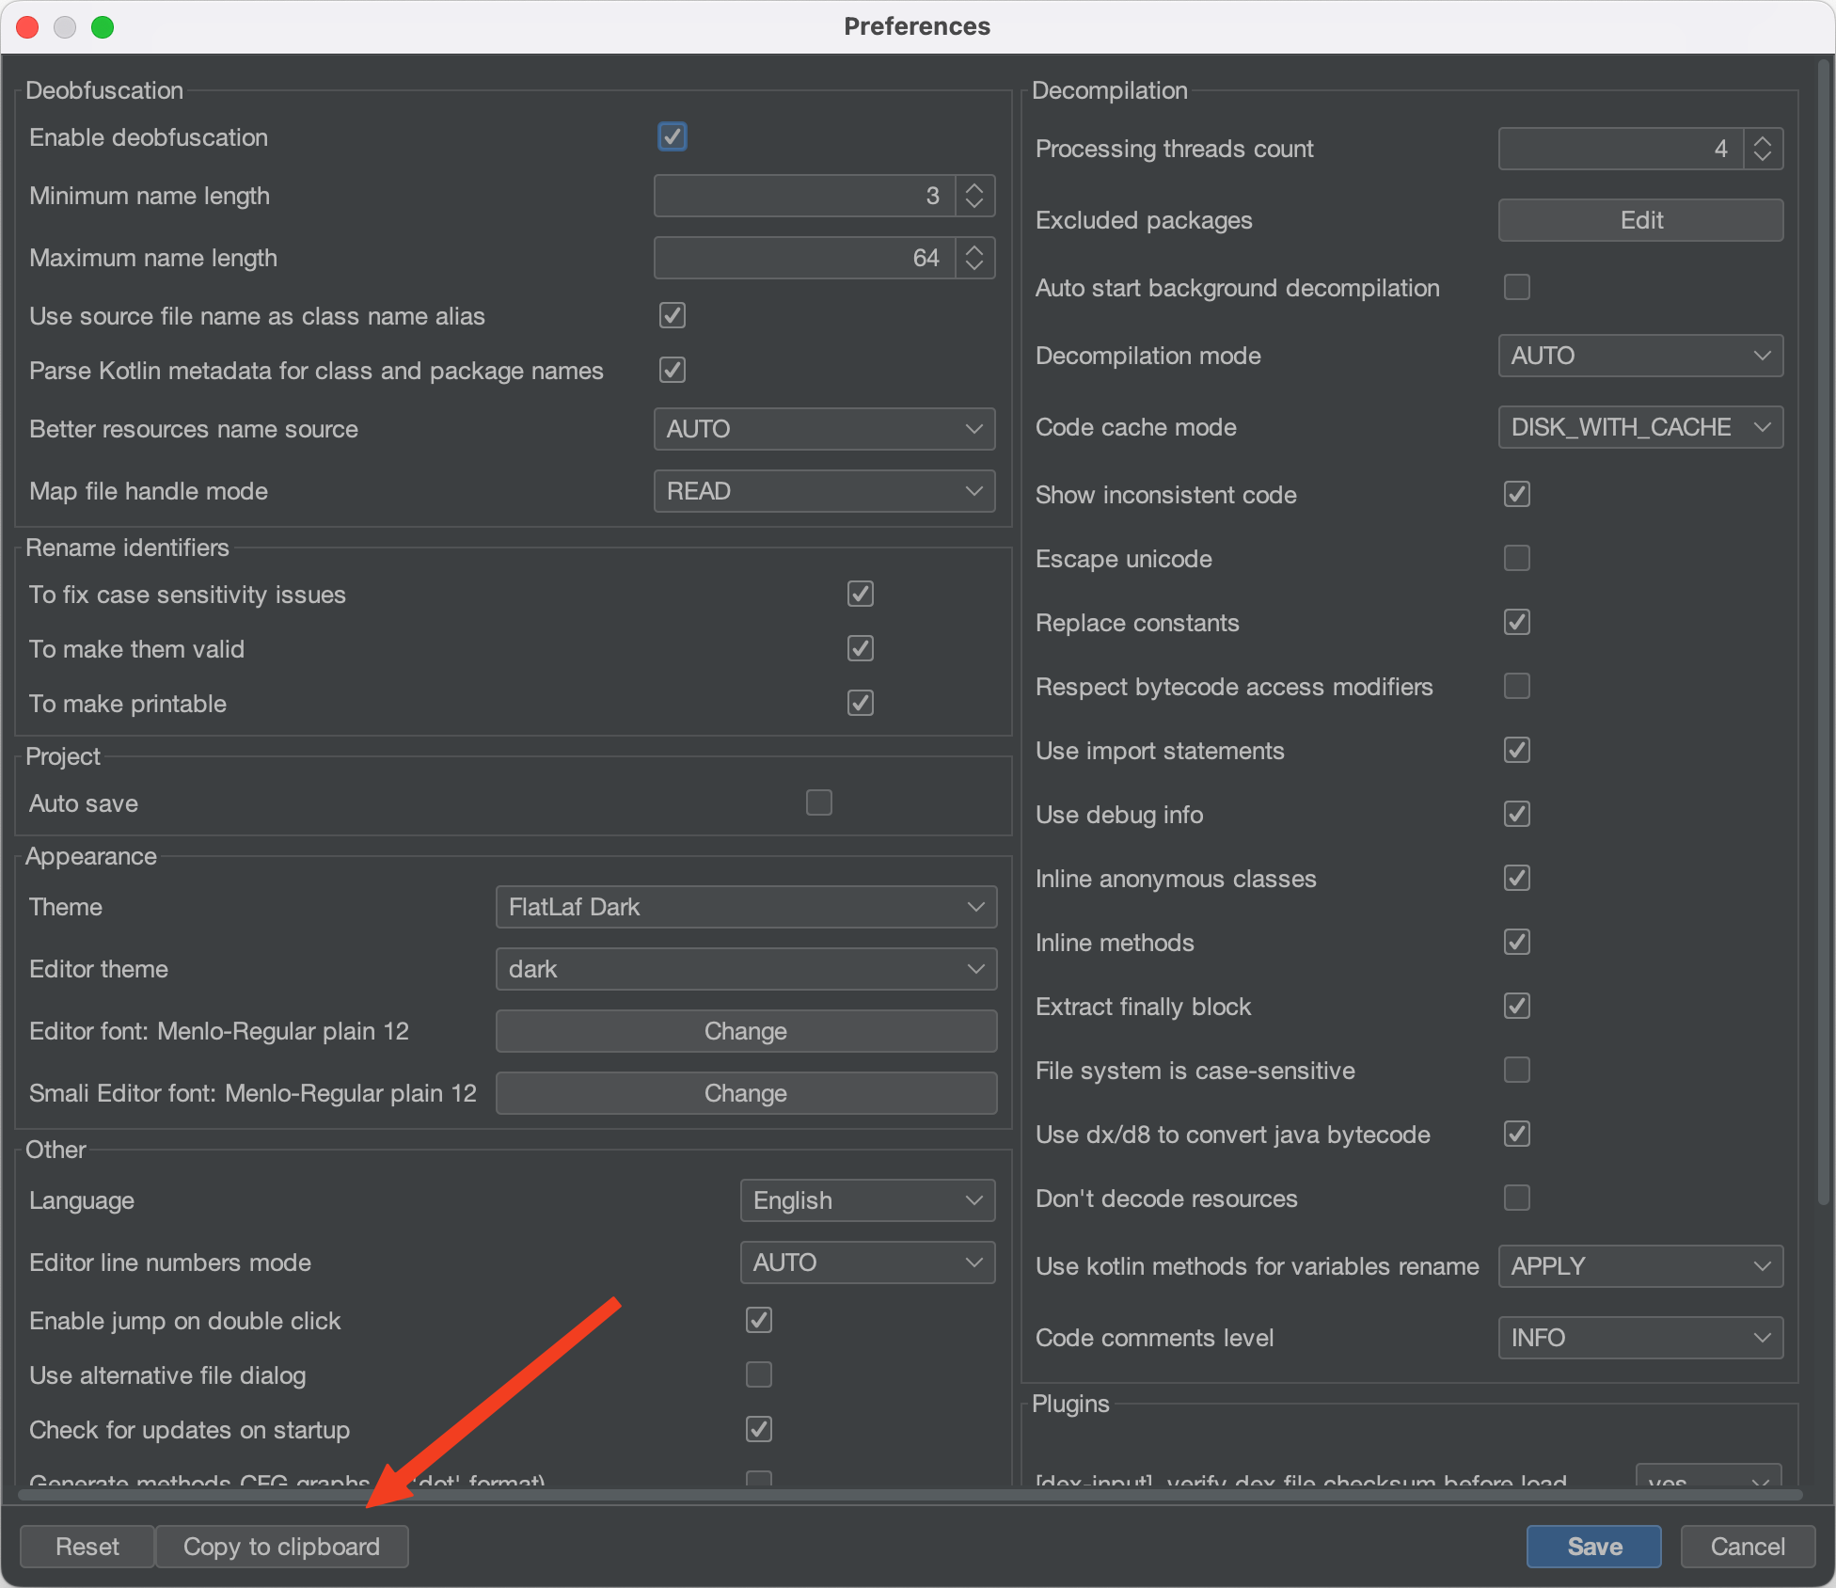The image size is (1836, 1588).
Task: Click Change for the Editor font
Action: coord(745,1031)
